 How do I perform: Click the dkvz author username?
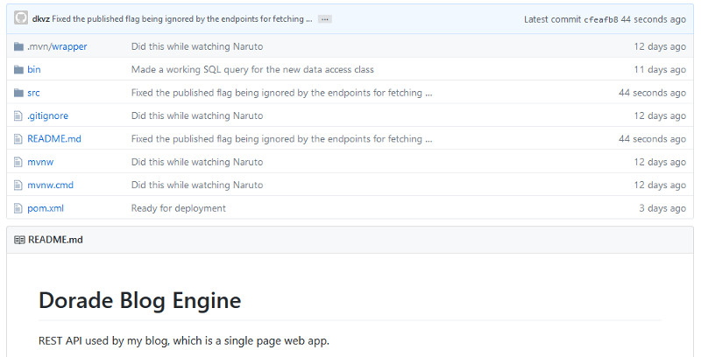41,19
